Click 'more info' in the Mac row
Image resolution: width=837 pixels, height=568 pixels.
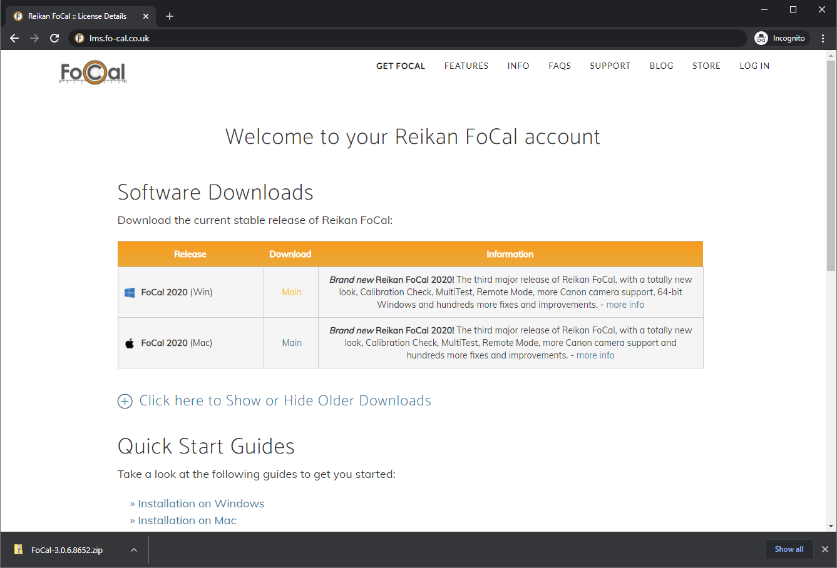(595, 355)
